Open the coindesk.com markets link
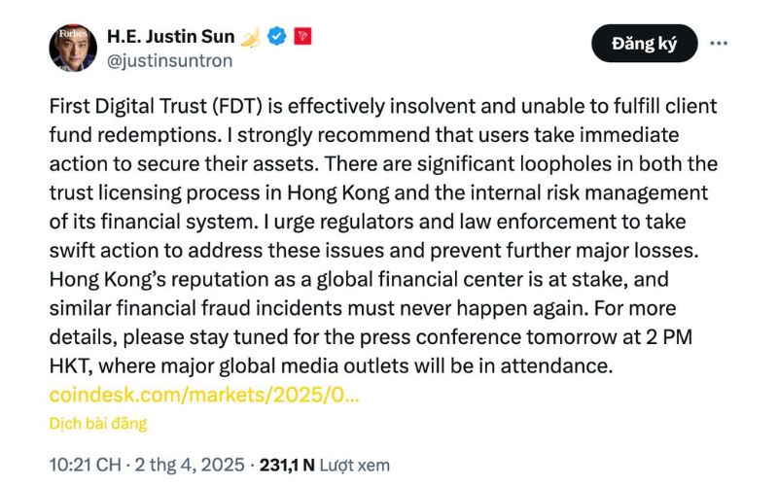Viewport: 778px width, 486px height. pyautogui.click(x=204, y=396)
